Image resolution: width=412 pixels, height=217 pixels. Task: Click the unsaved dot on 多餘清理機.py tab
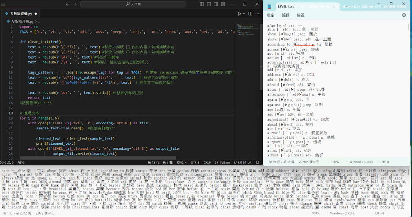(35, 14)
